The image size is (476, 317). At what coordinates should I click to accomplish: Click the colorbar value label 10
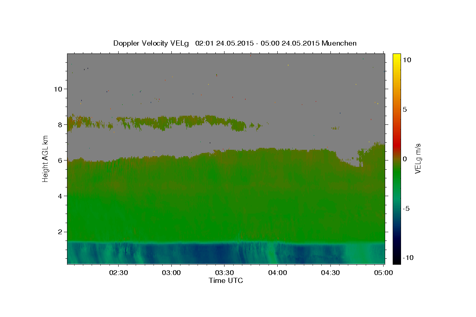coord(407,60)
